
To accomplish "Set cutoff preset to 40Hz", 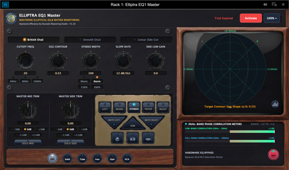I will click(x=13, y=81).
